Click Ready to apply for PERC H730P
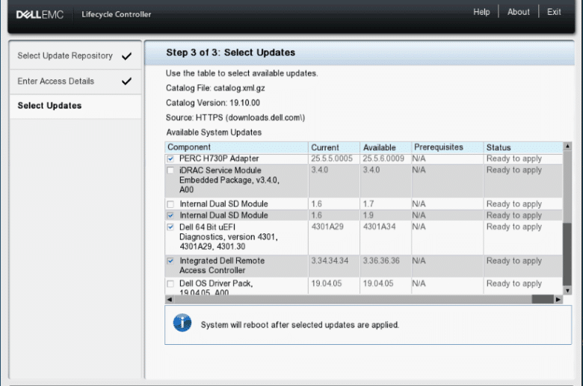Image resolution: width=583 pixels, height=386 pixels. (513, 159)
